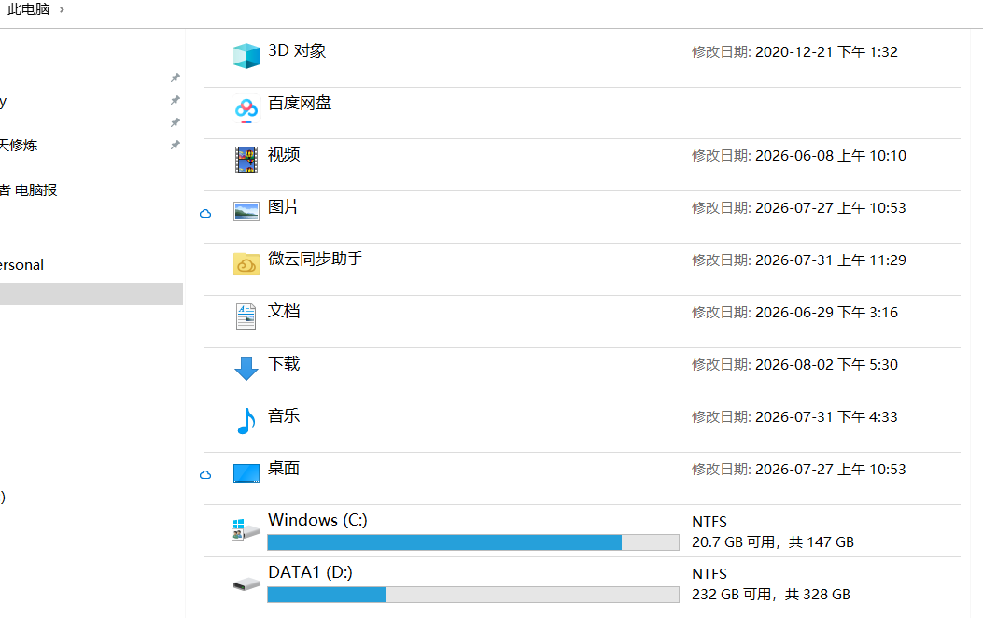Click the cloud sync status icon beside 桌面
This screenshot has height=618, width=983.
click(205, 475)
